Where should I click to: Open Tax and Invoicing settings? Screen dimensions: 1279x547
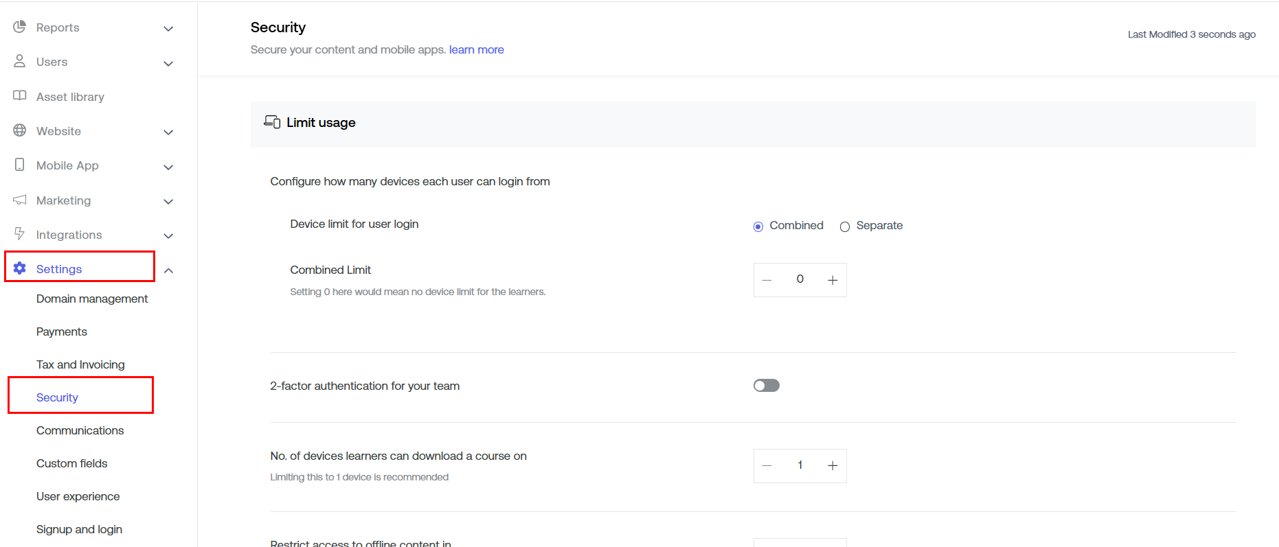click(x=80, y=364)
